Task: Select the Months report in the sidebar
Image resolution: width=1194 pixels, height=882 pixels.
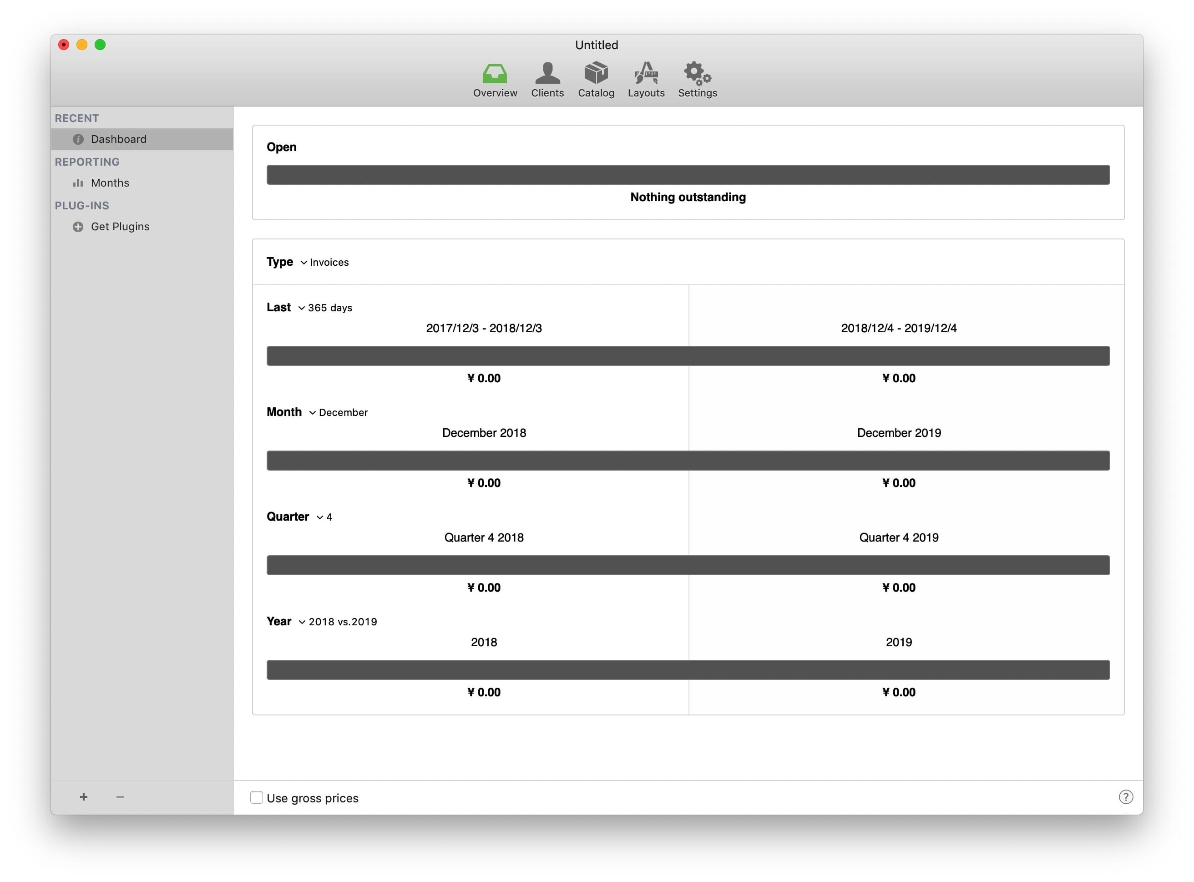Action: coord(110,182)
